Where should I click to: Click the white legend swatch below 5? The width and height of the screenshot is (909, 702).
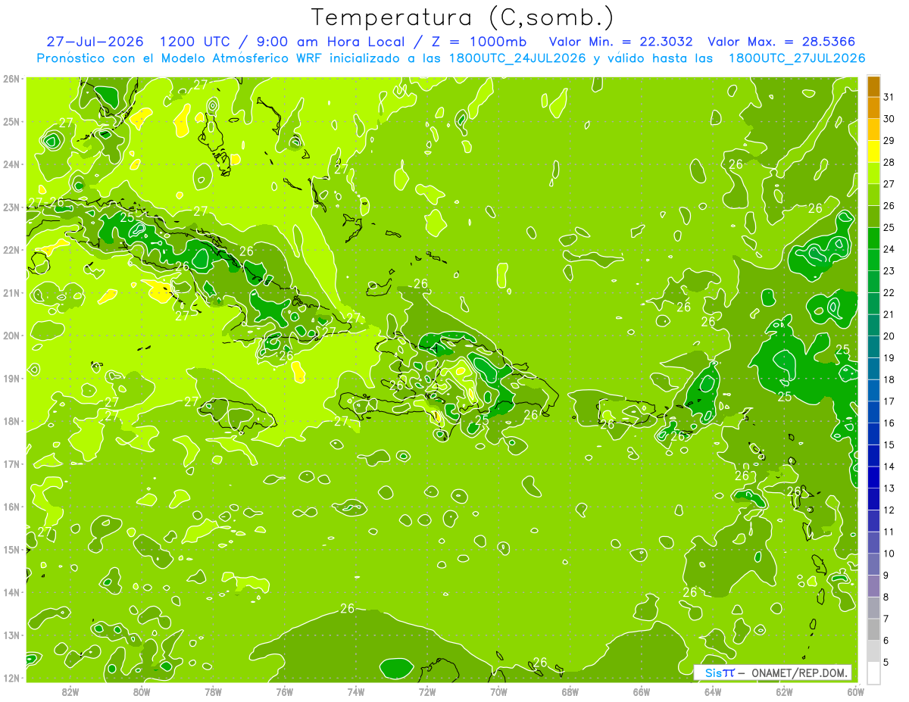pyautogui.click(x=873, y=672)
